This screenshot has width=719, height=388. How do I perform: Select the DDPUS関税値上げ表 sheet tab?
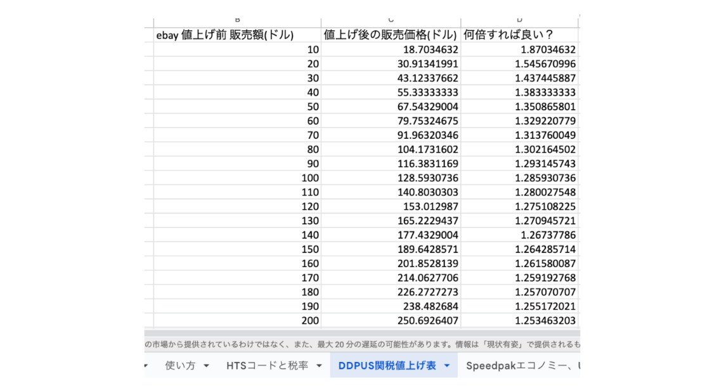pos(387,366)
